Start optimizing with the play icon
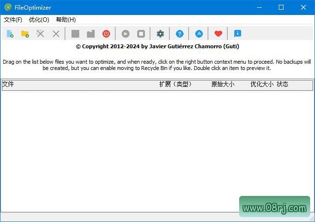This screenshot has height=222, width=315. click(x=126, y=34)
